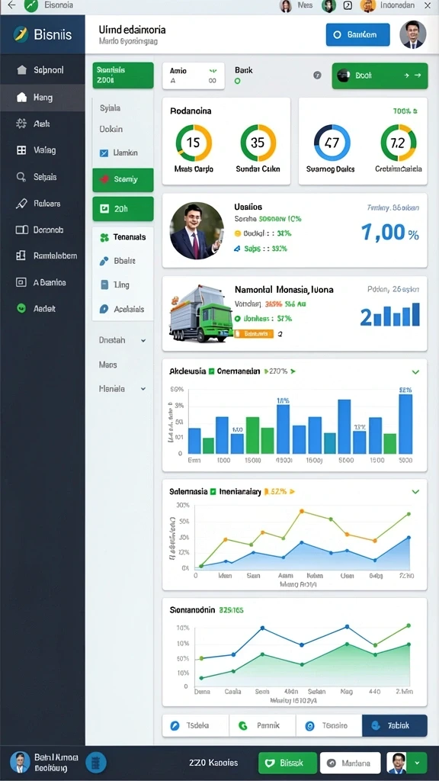
Task: Toggle the Uamkin checkbox
Action: coord(104,153)
